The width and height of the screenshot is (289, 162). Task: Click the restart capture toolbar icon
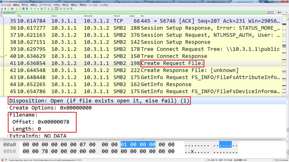[9, 9]
